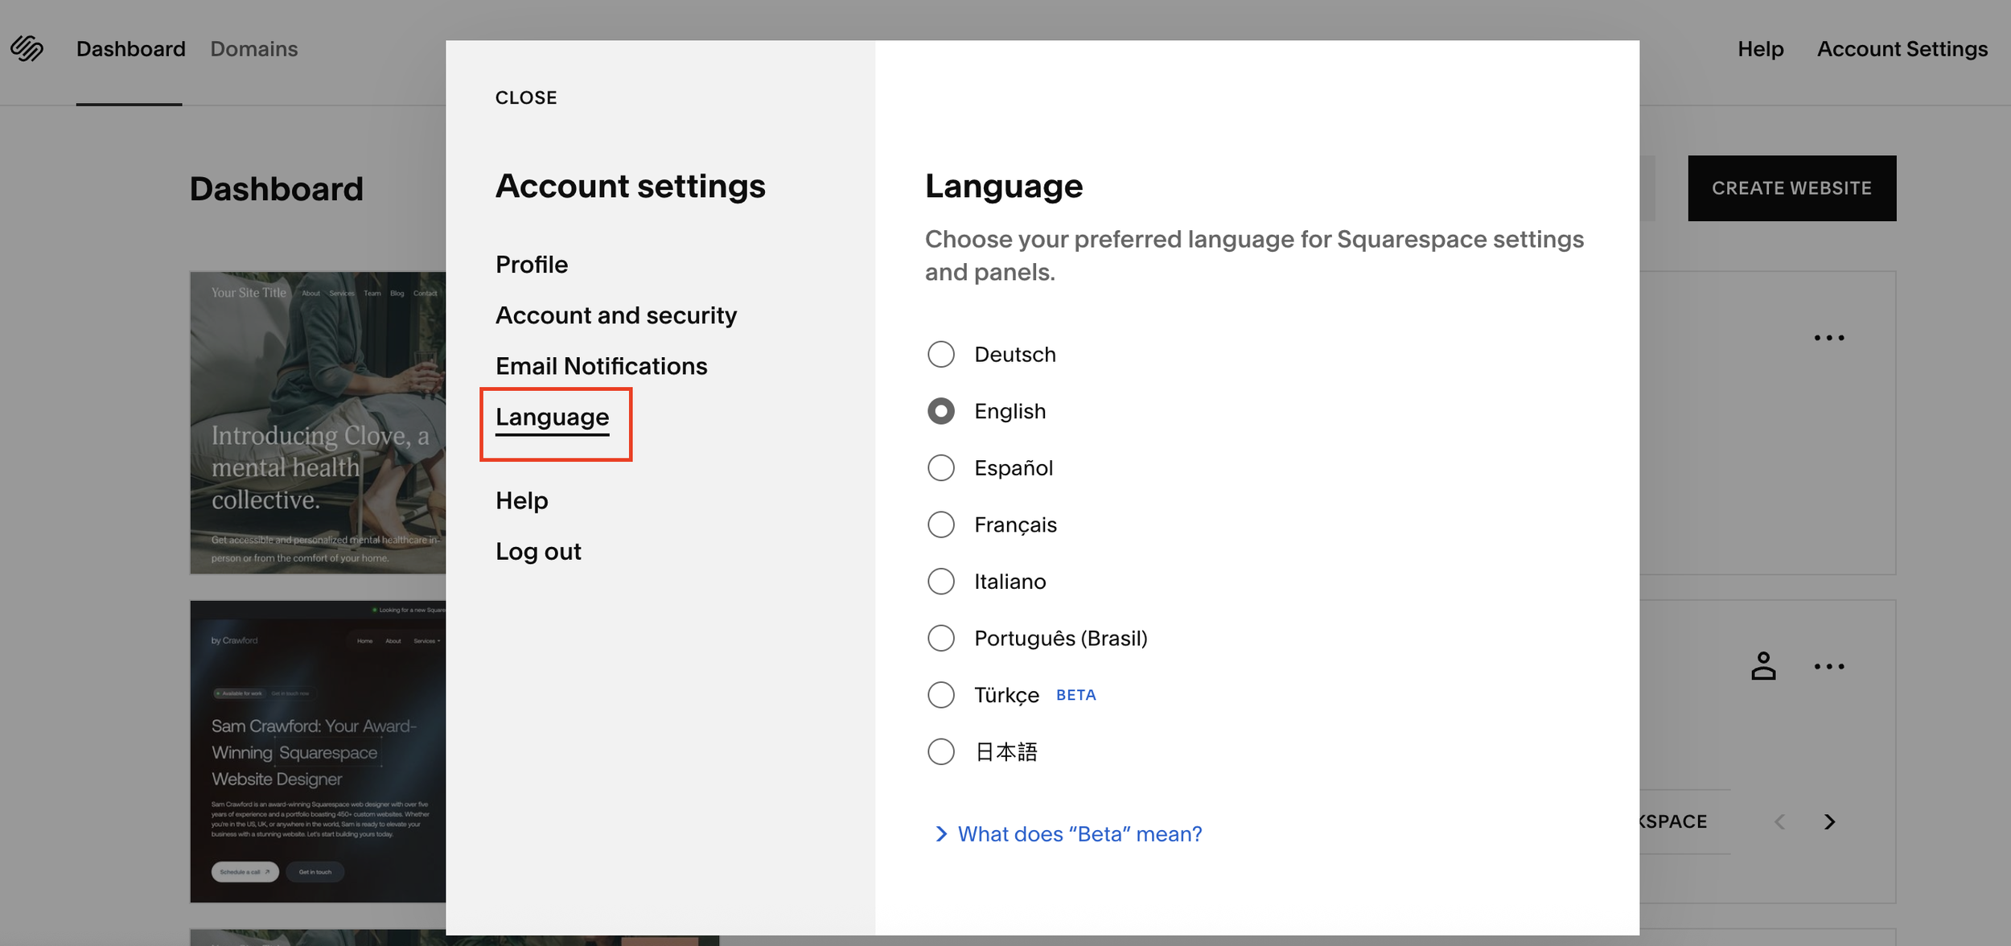
Task: Open the Sam Crawford site thumbnail
Action: 318,751
